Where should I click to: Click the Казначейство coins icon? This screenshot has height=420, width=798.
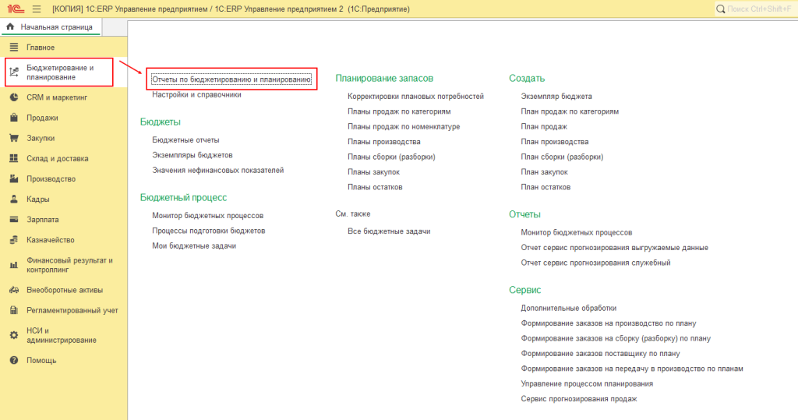click(13, 240)
